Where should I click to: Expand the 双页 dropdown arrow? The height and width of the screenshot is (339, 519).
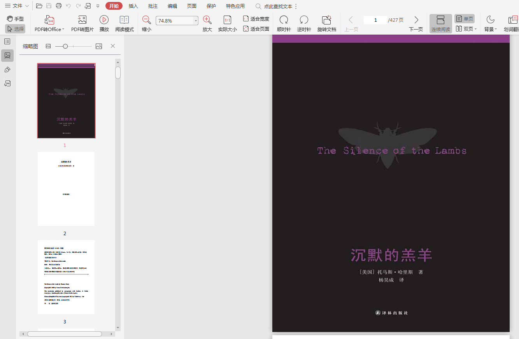pos(475,29)
